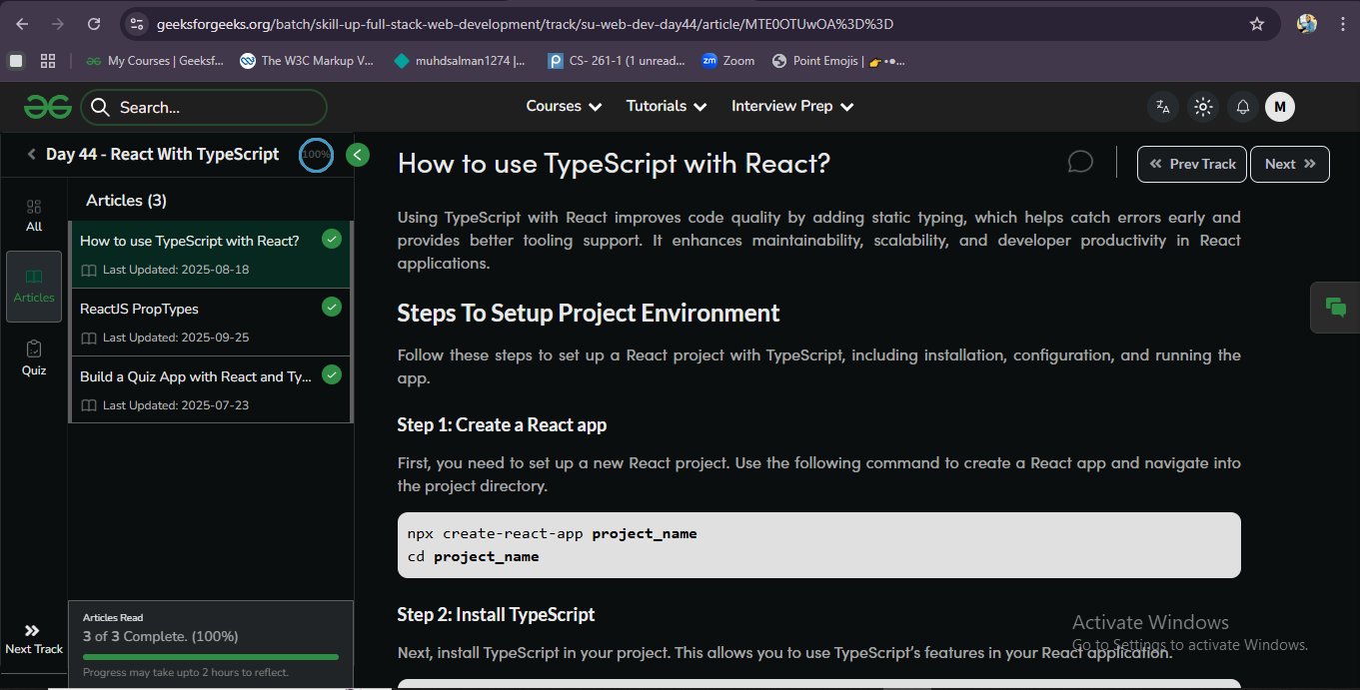Go back using Day 44 arrow

click(32, 155)
